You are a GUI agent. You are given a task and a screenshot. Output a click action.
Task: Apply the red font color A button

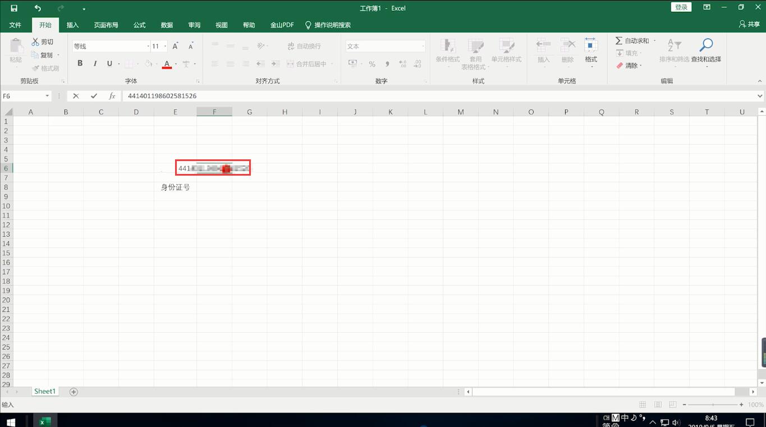click(x=167, y=63)
